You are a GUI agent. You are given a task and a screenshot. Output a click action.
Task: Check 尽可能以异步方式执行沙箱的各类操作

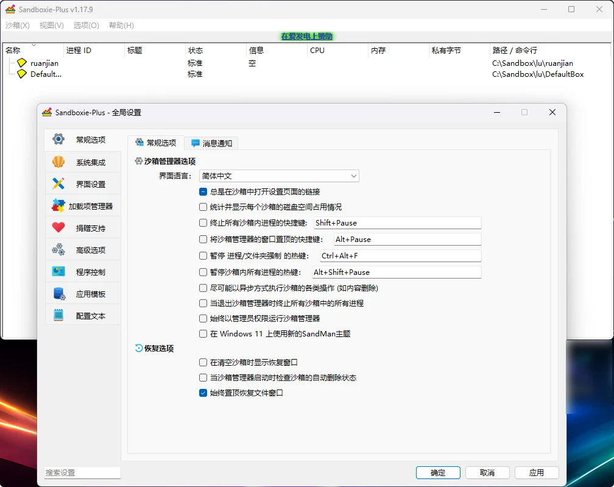point(203,288)
